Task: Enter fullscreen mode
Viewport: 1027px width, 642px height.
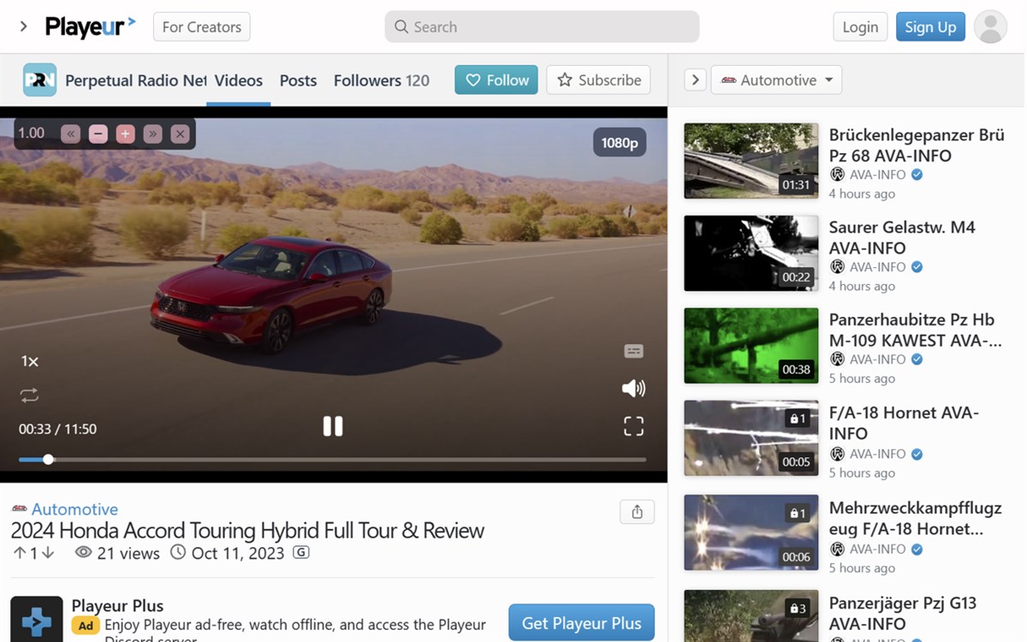Action: tap(633, 426)
